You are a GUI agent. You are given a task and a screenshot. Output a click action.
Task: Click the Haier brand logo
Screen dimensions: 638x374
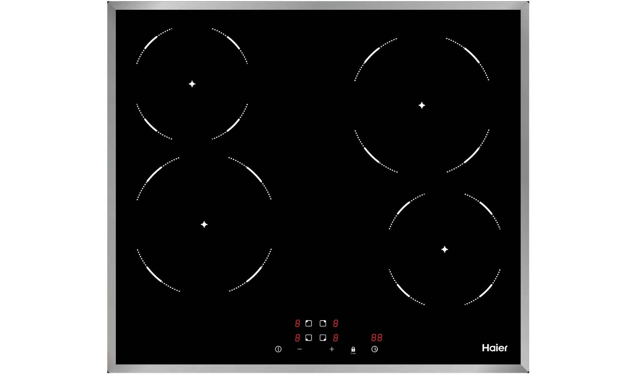[x=495, y=348]
